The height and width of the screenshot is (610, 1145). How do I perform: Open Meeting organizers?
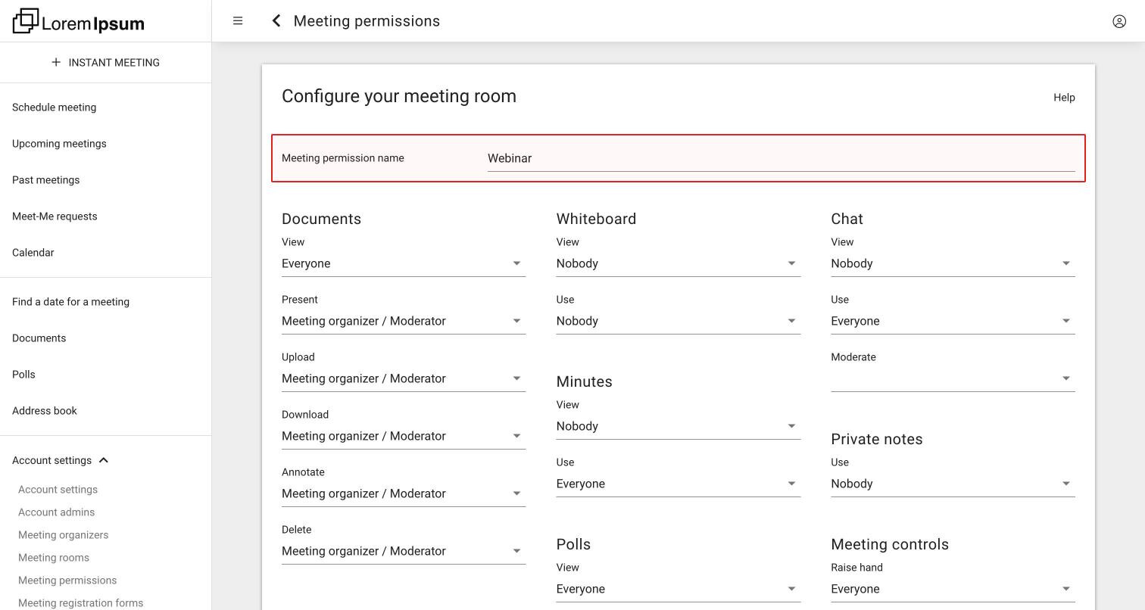pyautogui.click(x=63, y=535)
